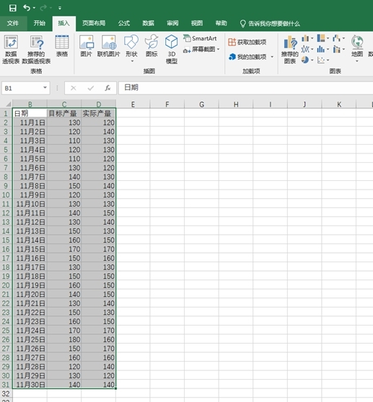Open Recommended Charts (推荐的图表)
The height and width of the screenshot is (402, 373).
(290, 50)
